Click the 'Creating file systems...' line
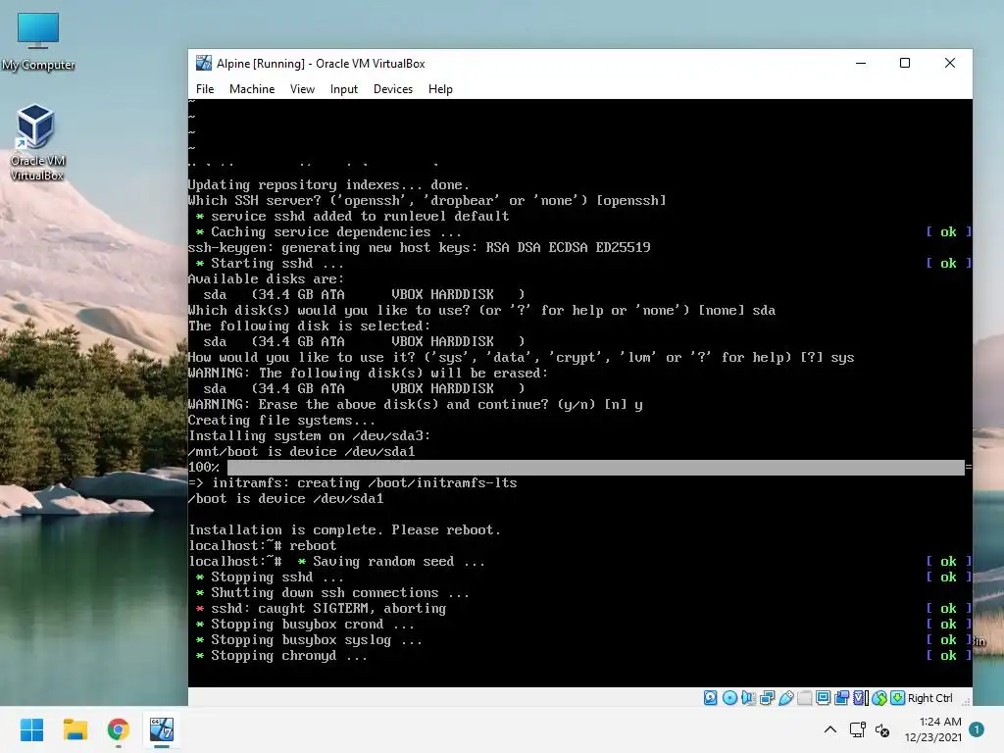 coord(281,421)
